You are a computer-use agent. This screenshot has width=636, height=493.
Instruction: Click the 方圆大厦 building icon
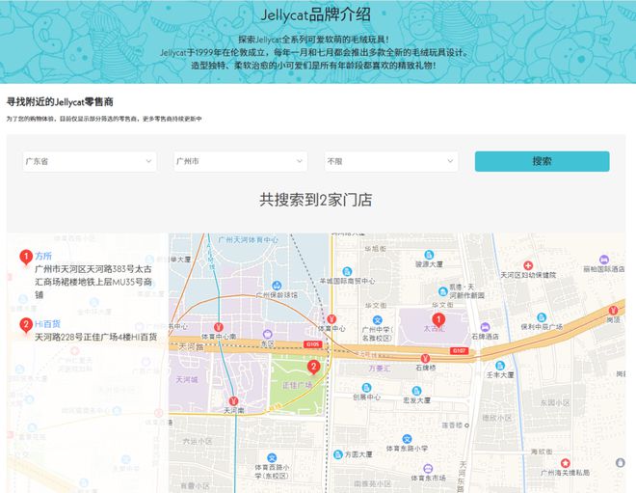coord(337,454)
